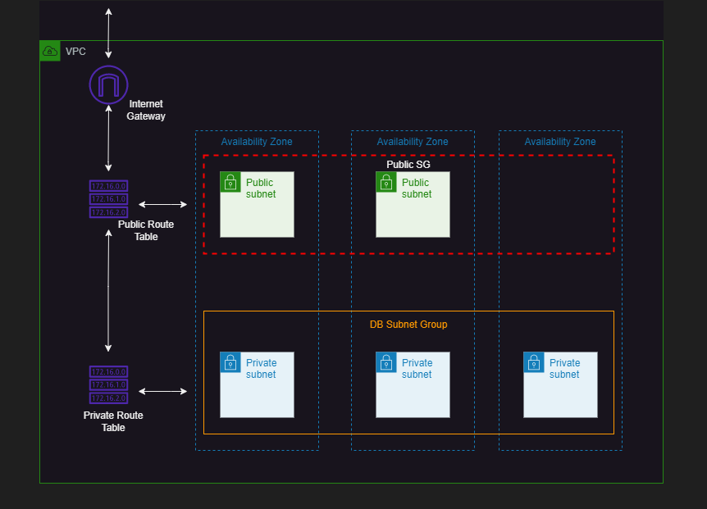Click the lock icon on the center Private subnet

pos(385,361)
